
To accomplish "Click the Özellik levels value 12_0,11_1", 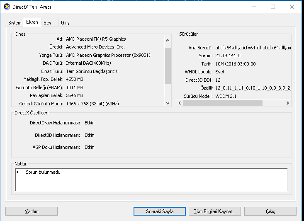I will pos(253,88).
